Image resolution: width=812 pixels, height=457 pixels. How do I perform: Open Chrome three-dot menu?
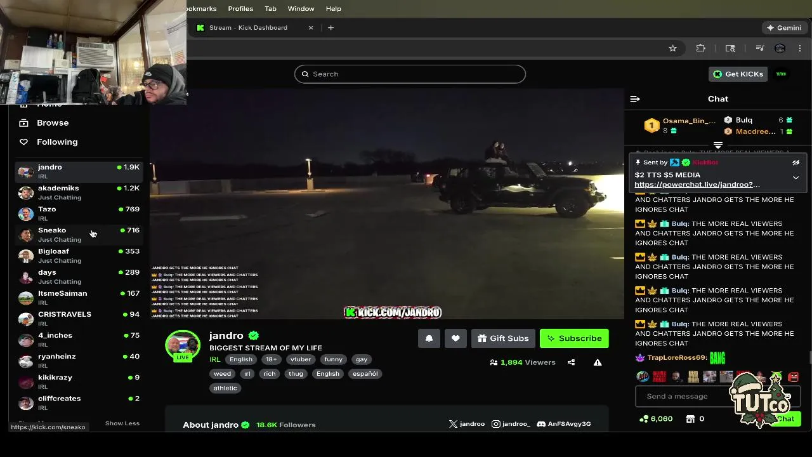click(x=800, y=48)
